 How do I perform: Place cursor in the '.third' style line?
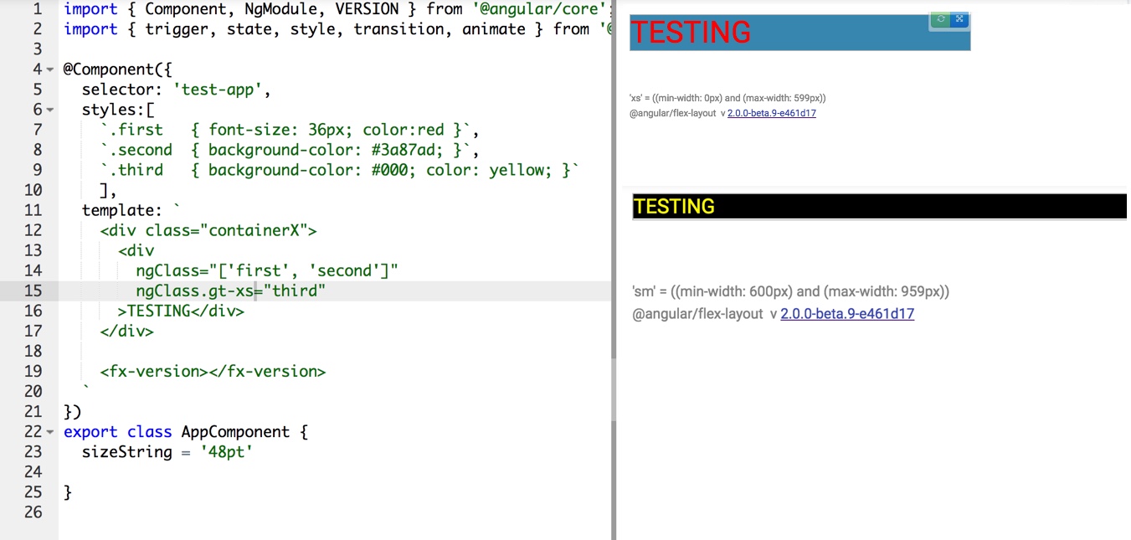coord(339,170)
